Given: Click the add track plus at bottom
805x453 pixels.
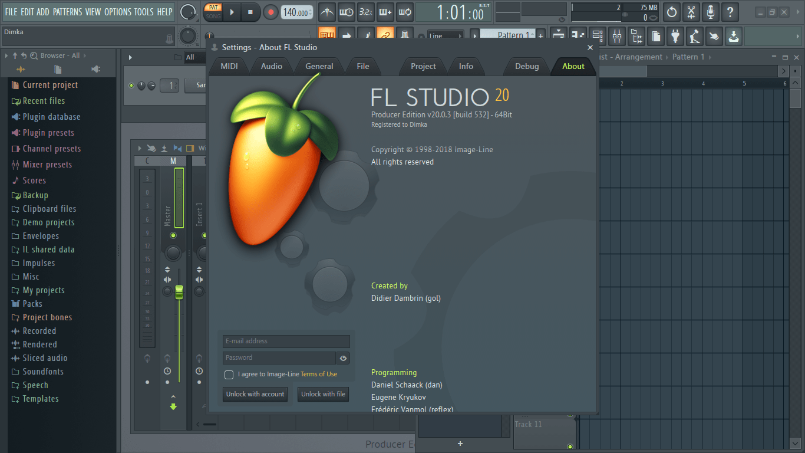Looking at the screenshot, I should [460, 444].
